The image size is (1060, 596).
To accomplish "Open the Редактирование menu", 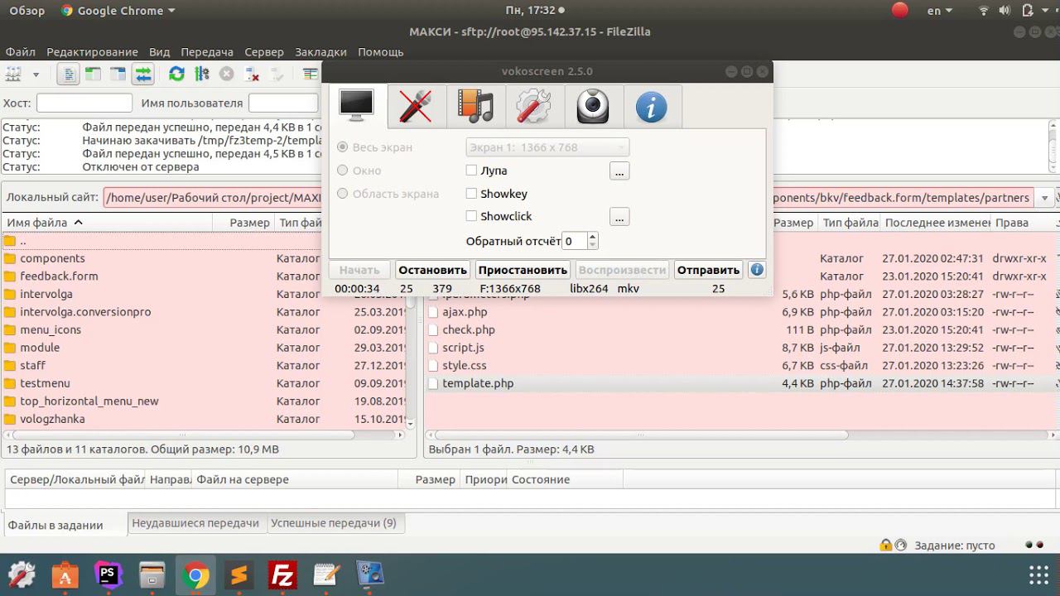I will (x=92, y=52).
